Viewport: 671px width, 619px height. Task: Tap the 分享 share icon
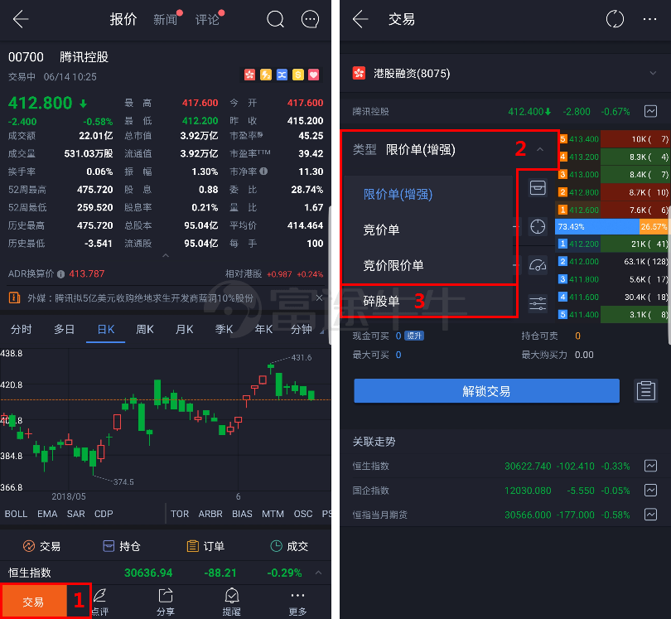click(x=166, y=602)
